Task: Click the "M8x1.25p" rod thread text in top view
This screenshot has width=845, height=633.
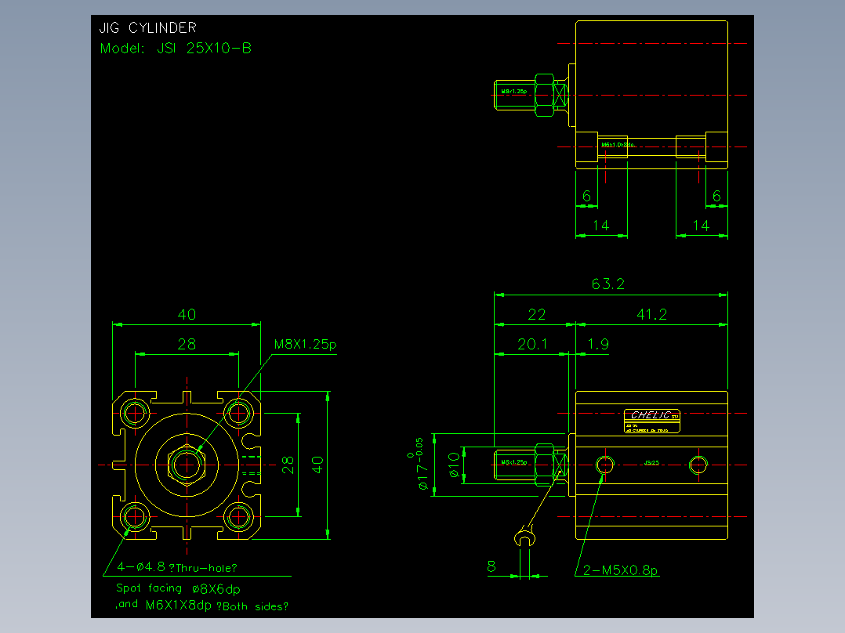Action: coord(514,92)
